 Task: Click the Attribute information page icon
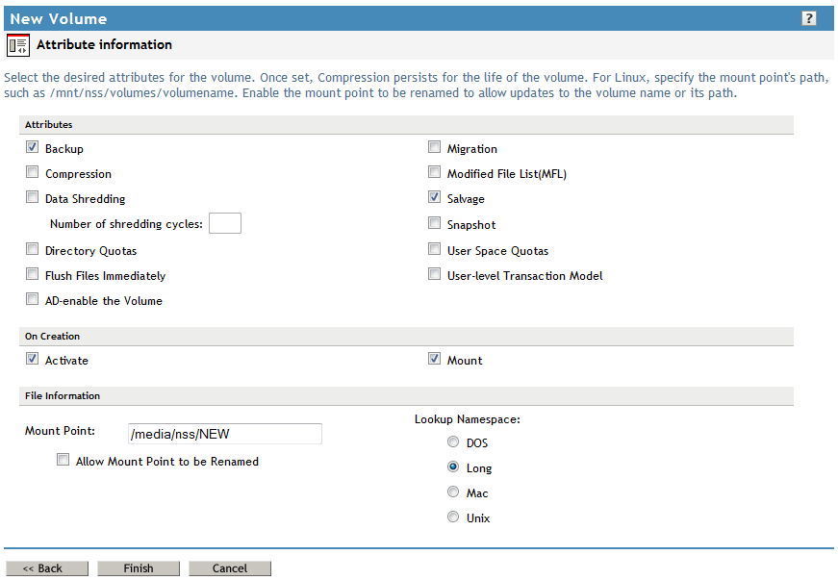[x=17, y=44]
